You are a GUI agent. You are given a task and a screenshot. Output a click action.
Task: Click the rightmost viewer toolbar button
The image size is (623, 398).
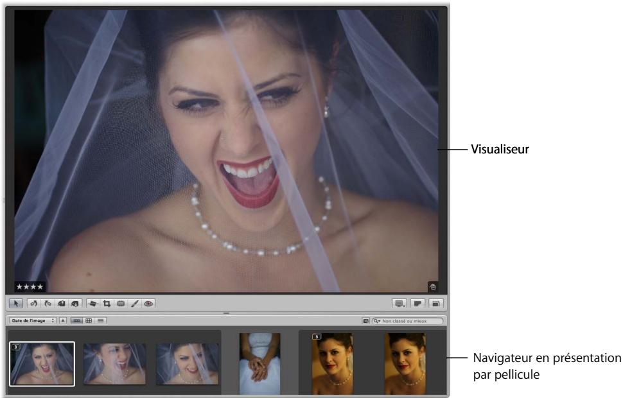pos(436,304)
